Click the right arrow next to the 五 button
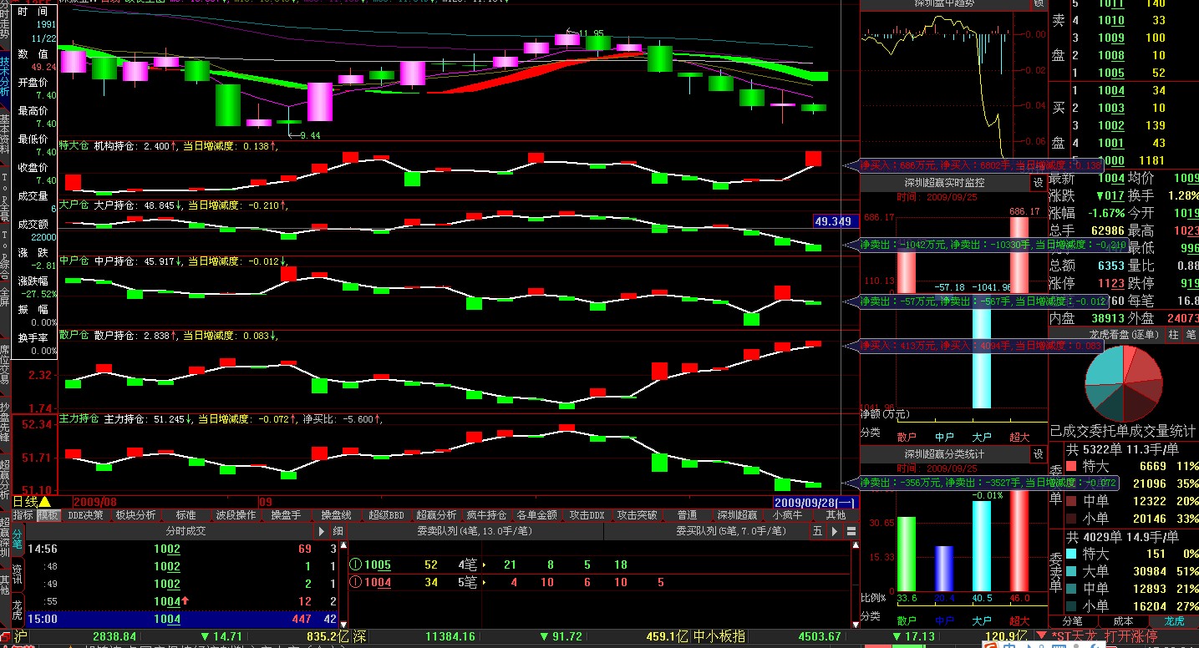The image size is (1199, 648). tap(835, 531)
